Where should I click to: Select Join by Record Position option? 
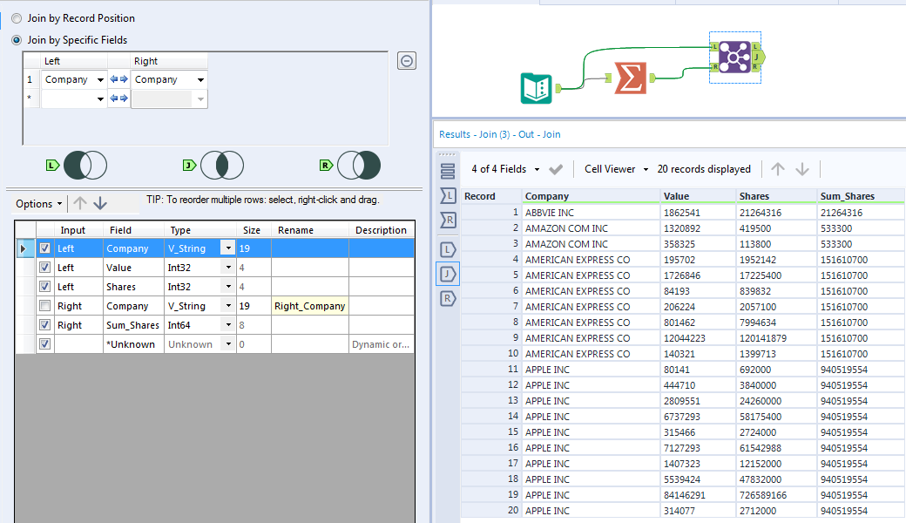click(17, 18)
